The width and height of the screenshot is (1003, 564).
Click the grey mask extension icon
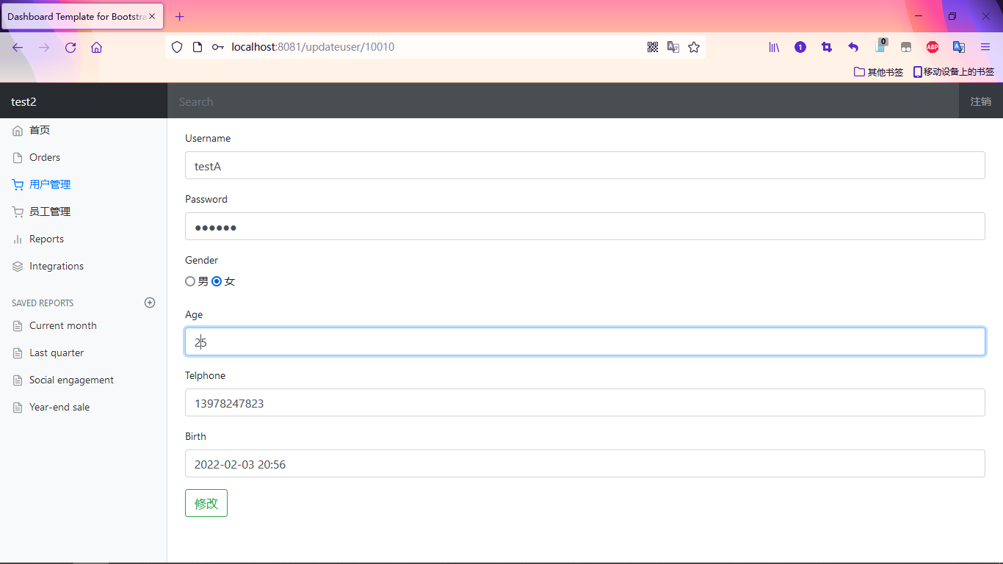tap(906, 47)
